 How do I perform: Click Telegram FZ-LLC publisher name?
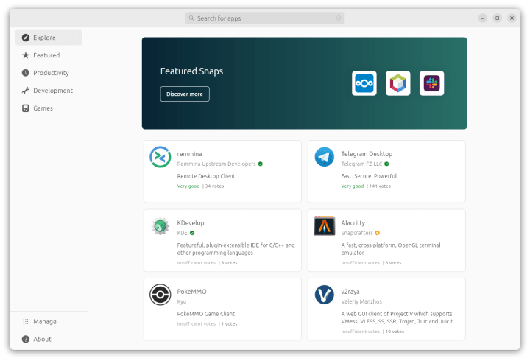pos(361,164)
